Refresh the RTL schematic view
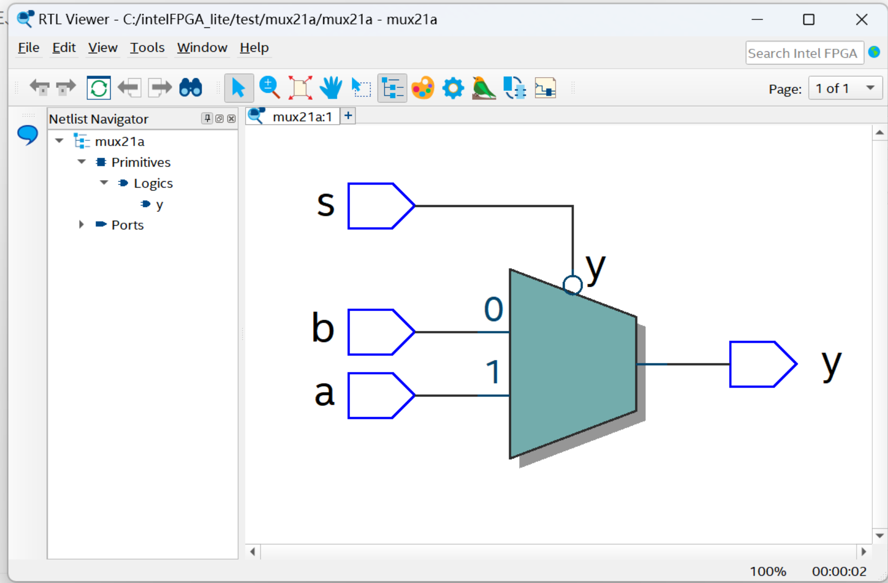888x583 pixels. pos(98,88)
